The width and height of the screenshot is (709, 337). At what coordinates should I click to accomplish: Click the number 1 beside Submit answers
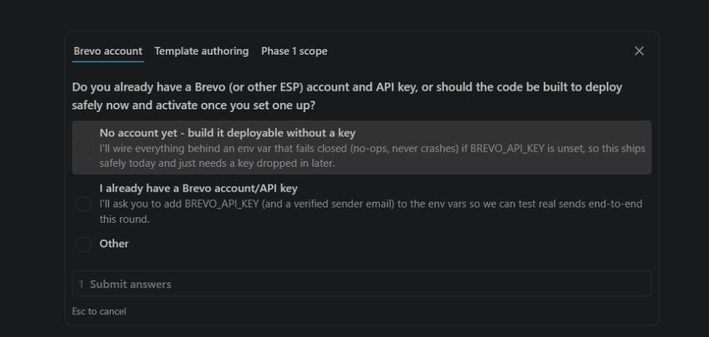(82, 284)
